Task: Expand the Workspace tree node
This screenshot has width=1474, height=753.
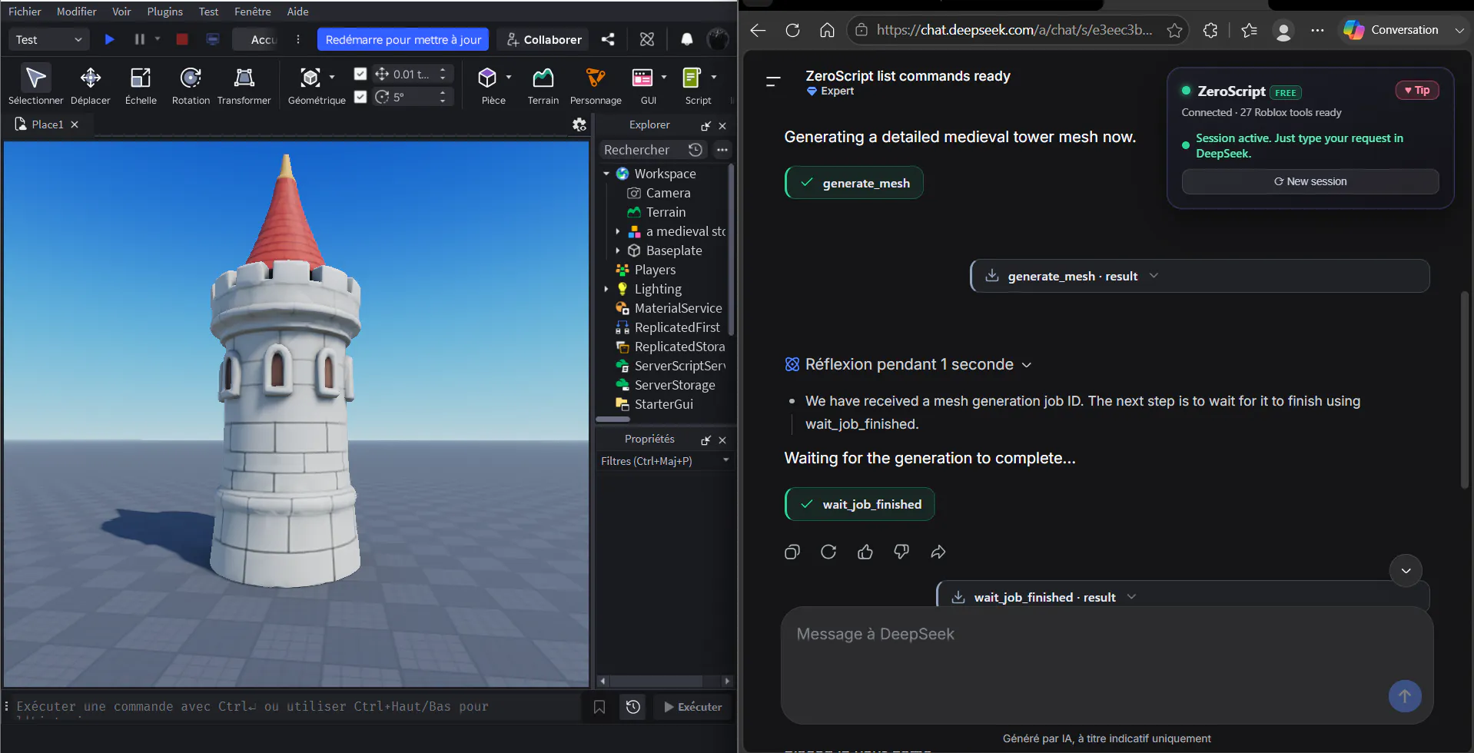Action: [606, 174]
